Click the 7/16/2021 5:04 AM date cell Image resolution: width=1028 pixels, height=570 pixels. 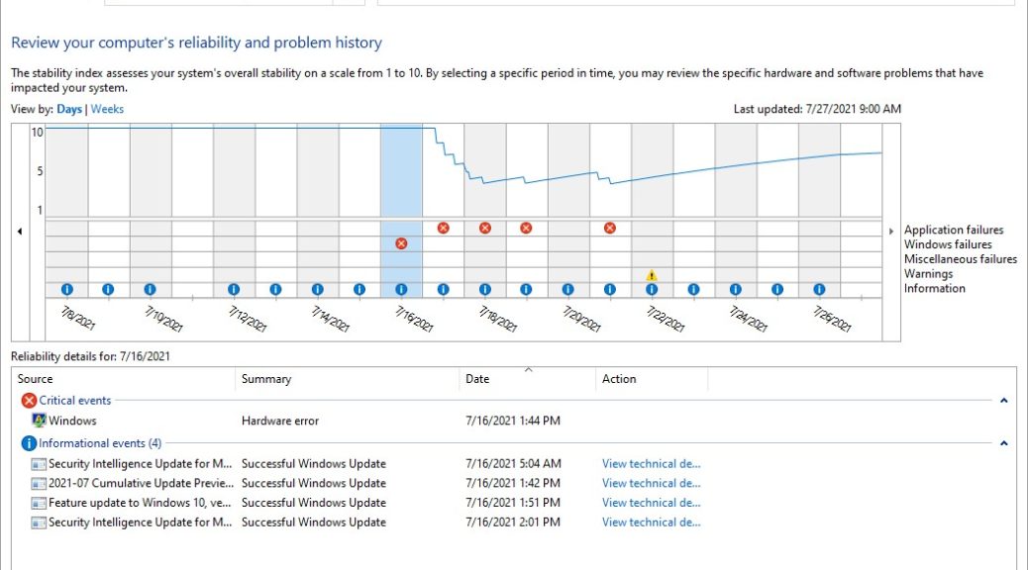tap(513, 464)
